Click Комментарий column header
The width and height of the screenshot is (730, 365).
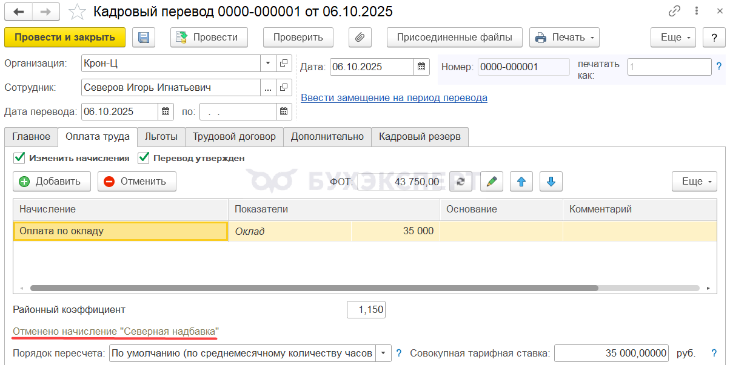(640, 209)
